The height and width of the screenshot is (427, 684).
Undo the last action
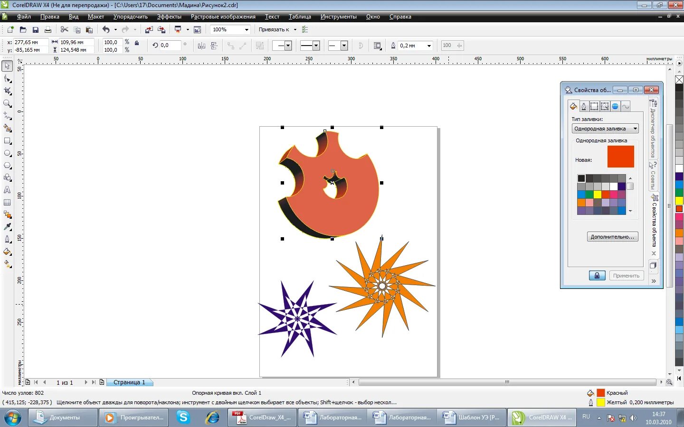pyautogui.click(x=106, y=29)
